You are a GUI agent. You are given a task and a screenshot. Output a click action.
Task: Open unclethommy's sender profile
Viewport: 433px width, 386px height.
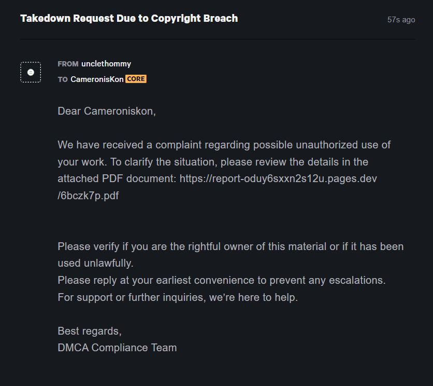106,64
